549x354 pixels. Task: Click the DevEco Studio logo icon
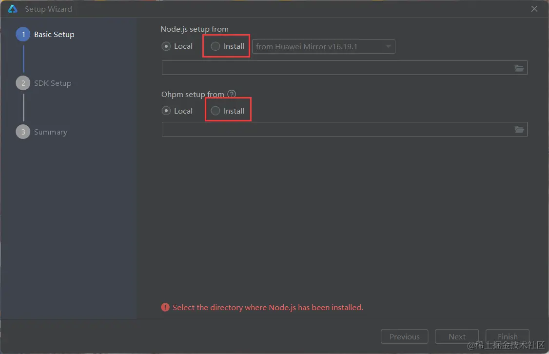(13, 9)
